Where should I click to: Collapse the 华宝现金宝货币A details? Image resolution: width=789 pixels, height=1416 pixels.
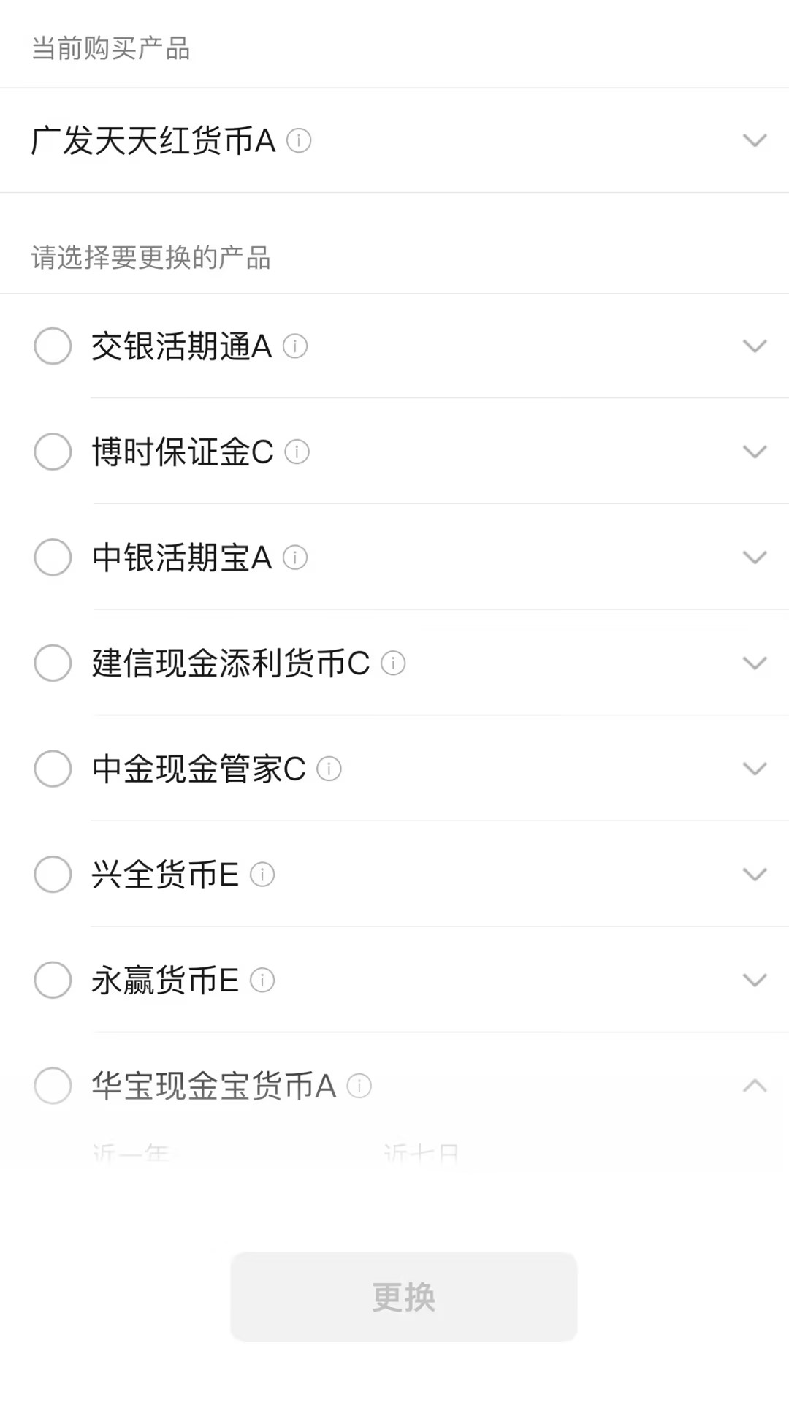tap(754, 1086)
